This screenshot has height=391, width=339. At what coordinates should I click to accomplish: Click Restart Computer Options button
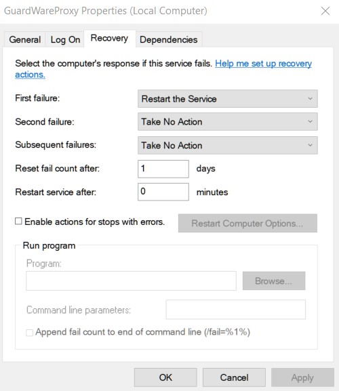[247, 223]
